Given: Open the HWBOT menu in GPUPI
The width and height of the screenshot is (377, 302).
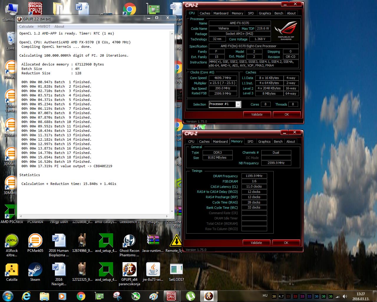Looking at the screenshot, I should (x=44, y=27).
